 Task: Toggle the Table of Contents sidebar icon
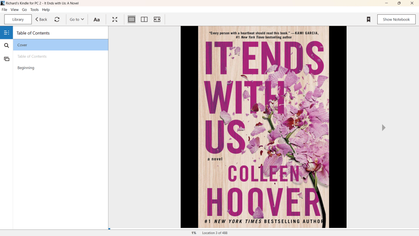click(x=7, y=33)
